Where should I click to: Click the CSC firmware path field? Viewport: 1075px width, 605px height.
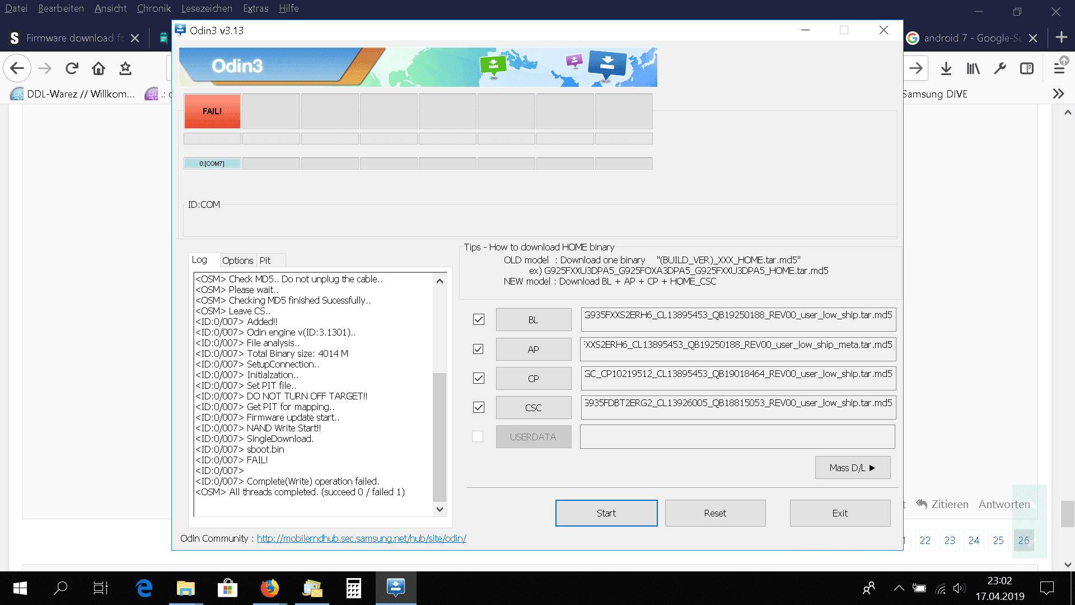[x=738, y=407]
